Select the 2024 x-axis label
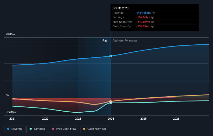Viewport: 213px width, 136px height. [111, 119]
